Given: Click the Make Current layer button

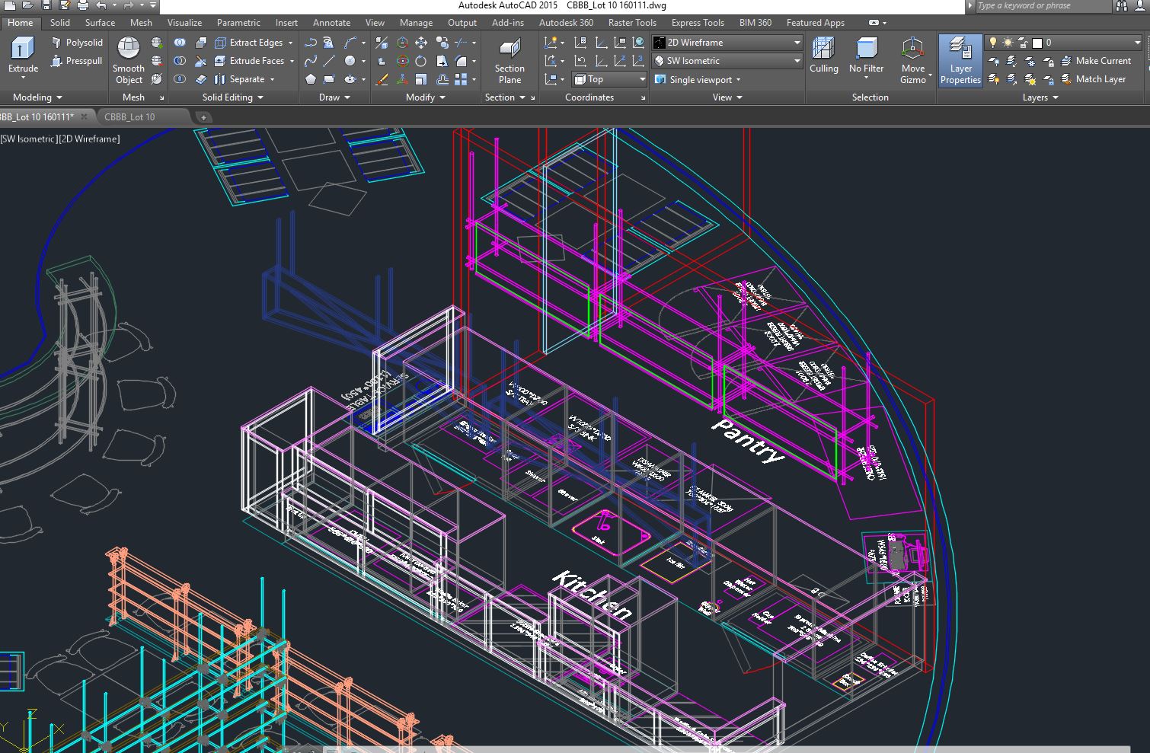Looking at the screenshot, I should (1095, 61).
